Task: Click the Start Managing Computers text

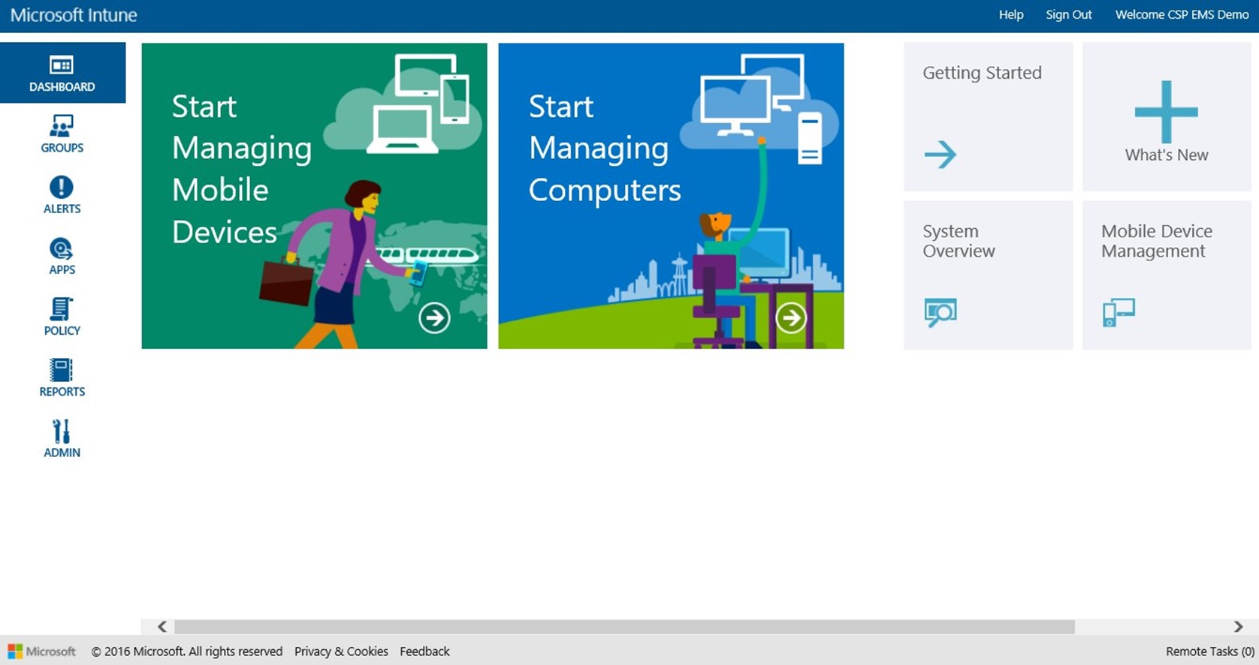Action: pos(605,148)
